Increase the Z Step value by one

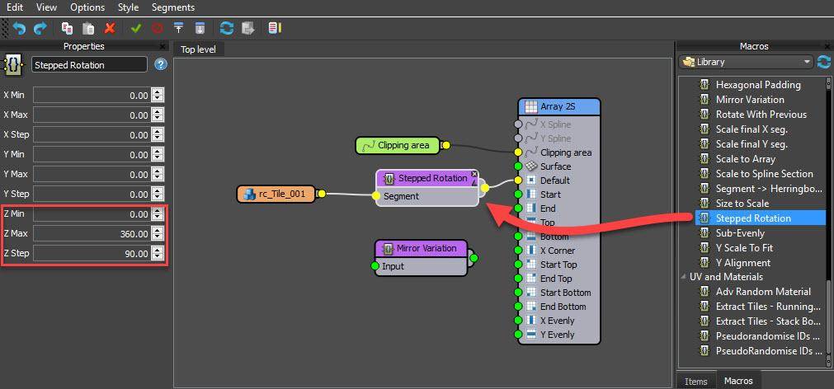158,250
